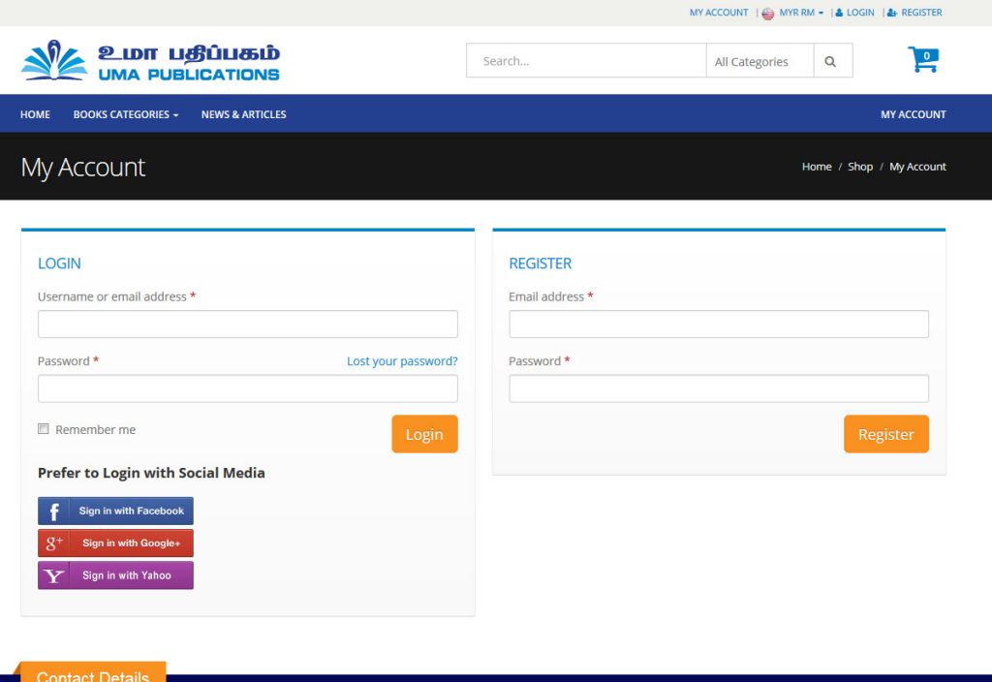This screenshot has height=682, width=992.
Task: Sign in with Facebook button
Action: tap(115, 511)
